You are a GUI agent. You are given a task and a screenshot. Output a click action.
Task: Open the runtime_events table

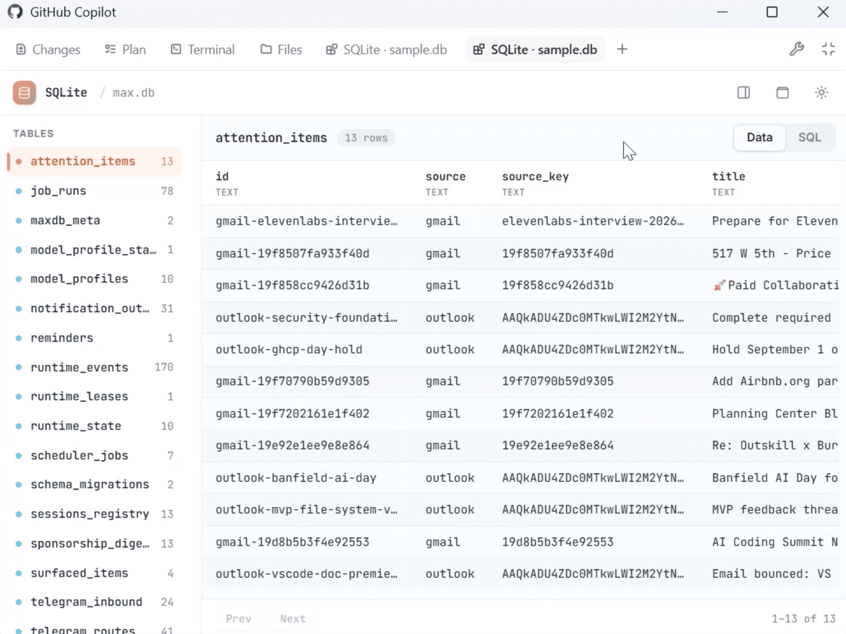tap(94, 367)
